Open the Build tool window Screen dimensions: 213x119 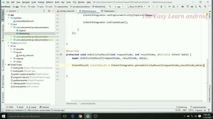point(20,107)
